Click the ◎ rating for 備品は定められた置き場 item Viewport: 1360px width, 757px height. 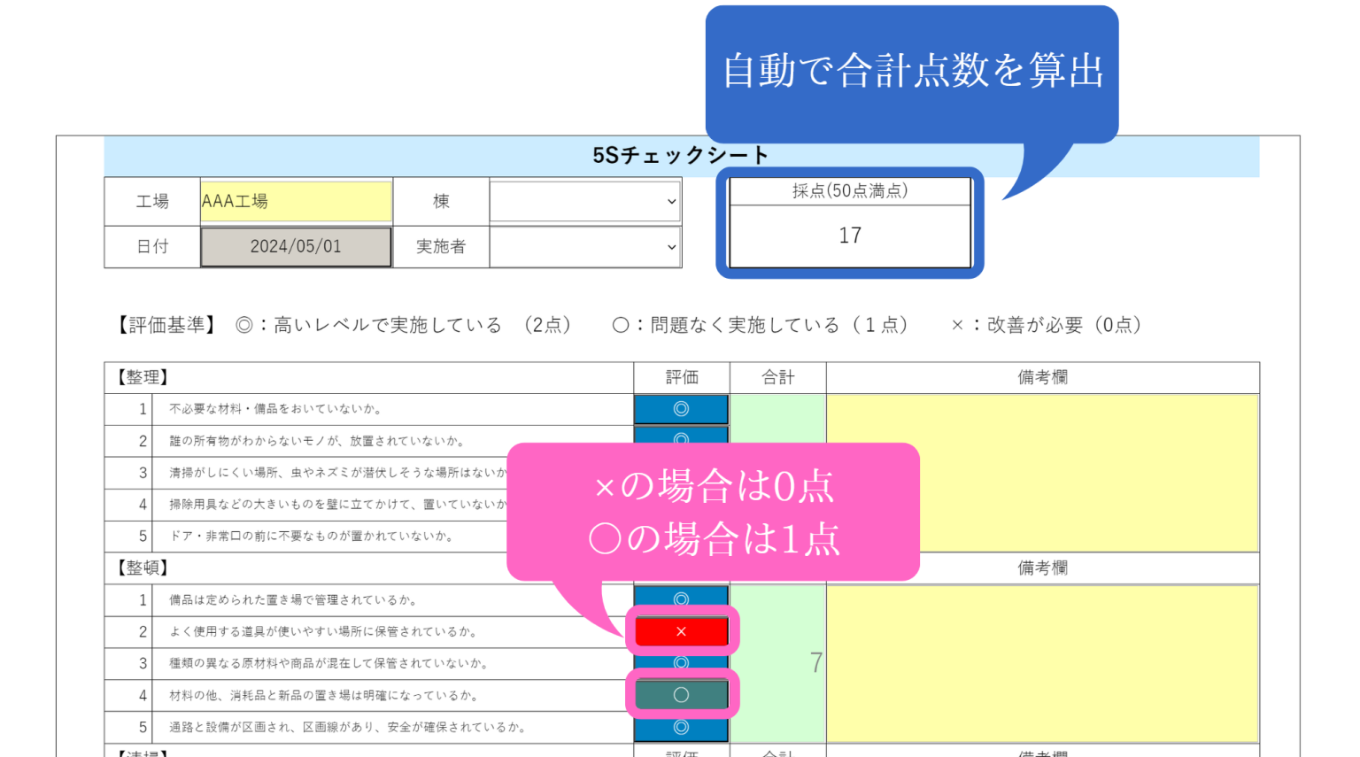tap(682, 599)
